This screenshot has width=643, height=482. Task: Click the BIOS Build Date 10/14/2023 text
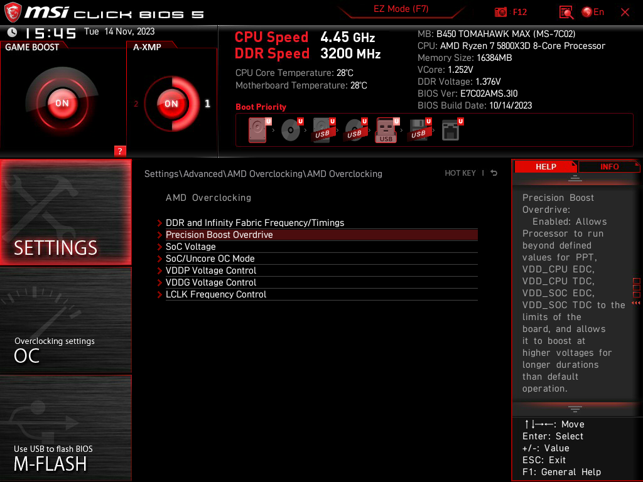(x=475, y=105)
